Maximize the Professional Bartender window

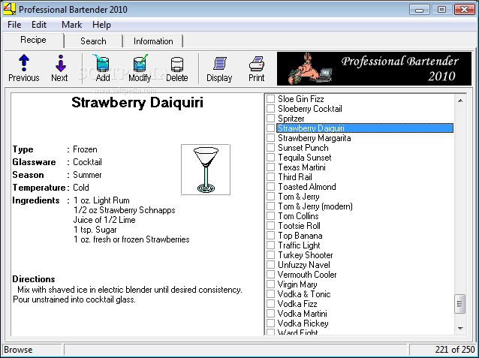tap(441, 10)
